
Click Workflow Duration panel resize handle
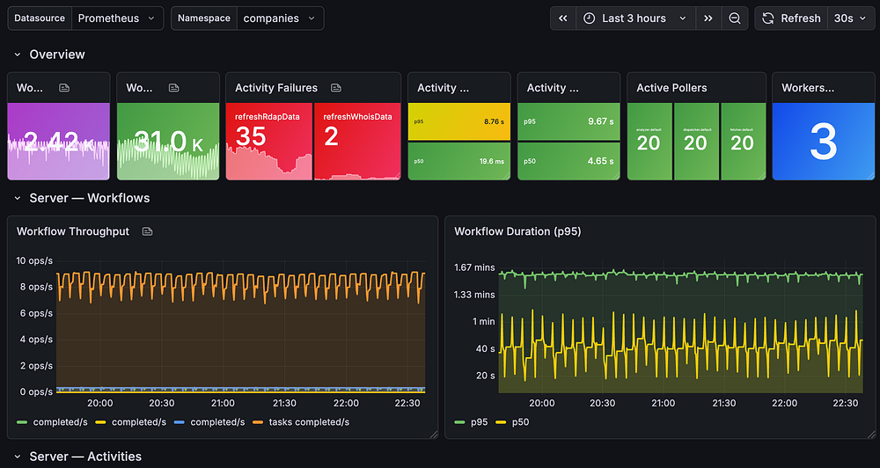869,434
